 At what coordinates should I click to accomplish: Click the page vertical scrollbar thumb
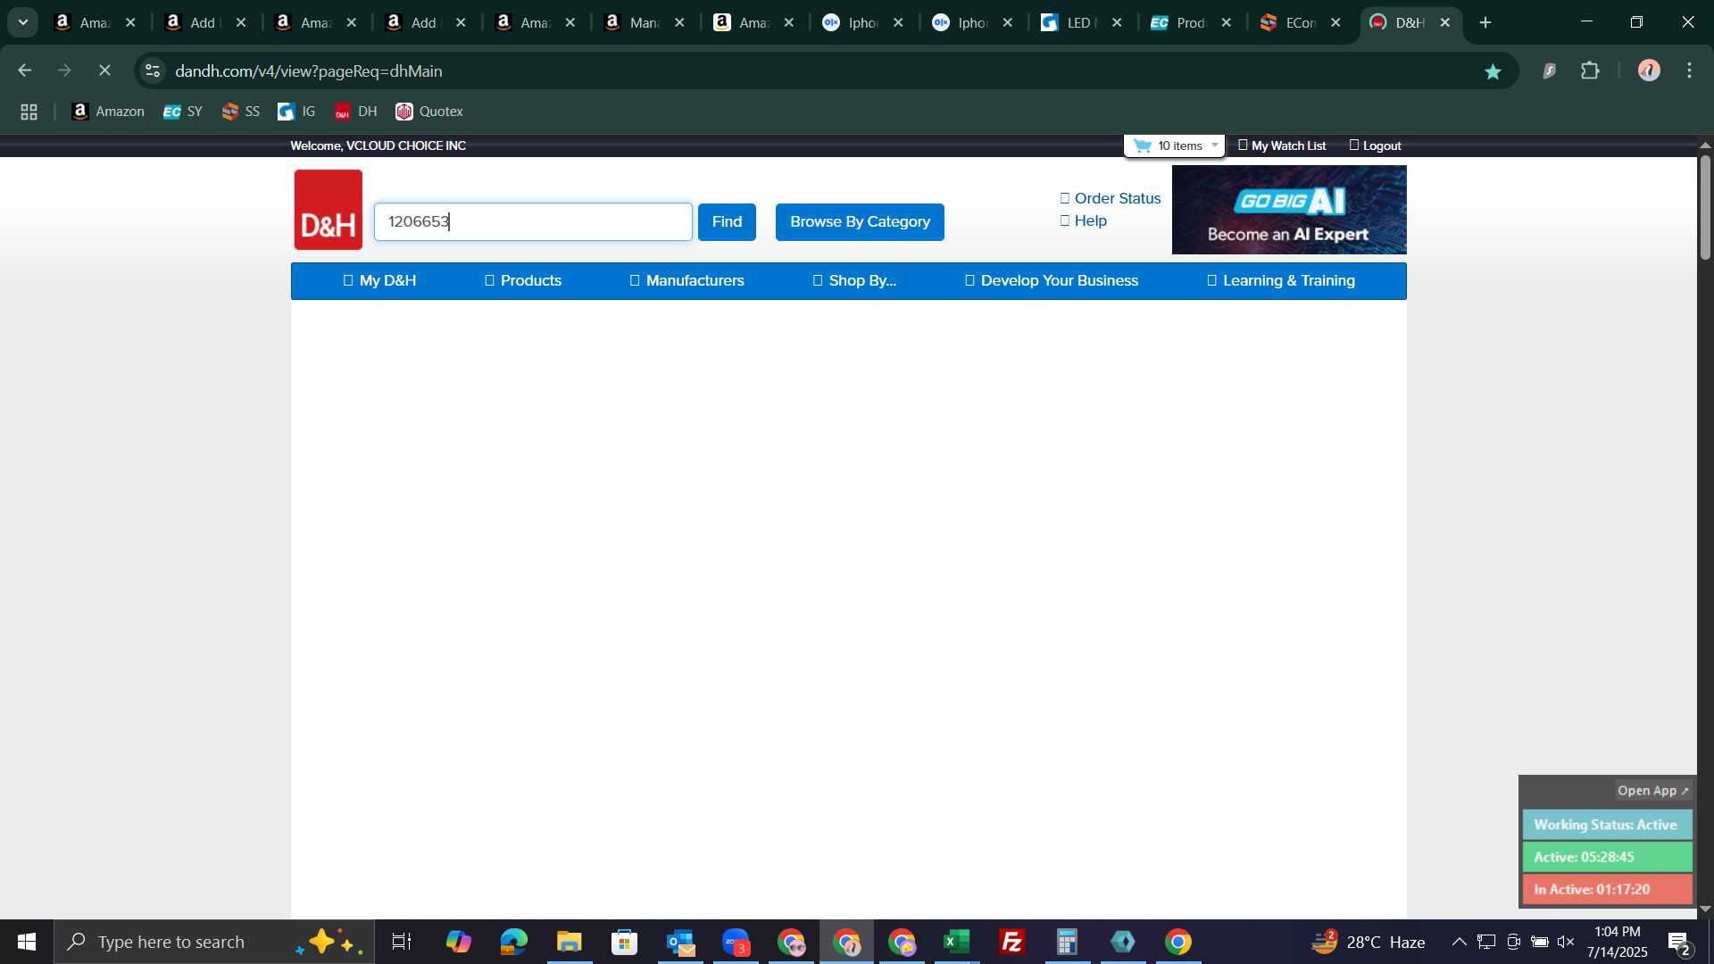coord(1705,207)
